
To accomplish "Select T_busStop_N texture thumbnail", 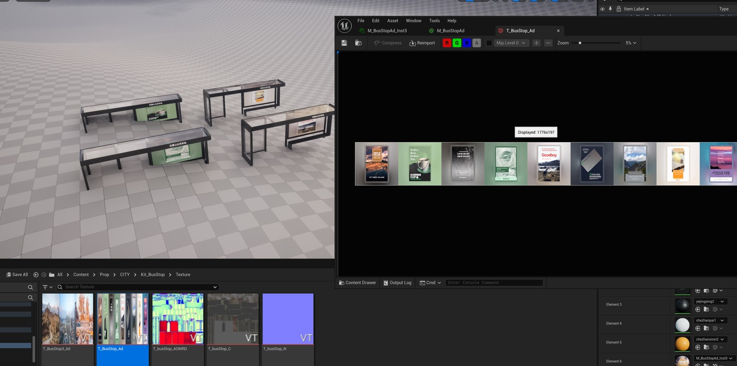I will pos(288,319).
